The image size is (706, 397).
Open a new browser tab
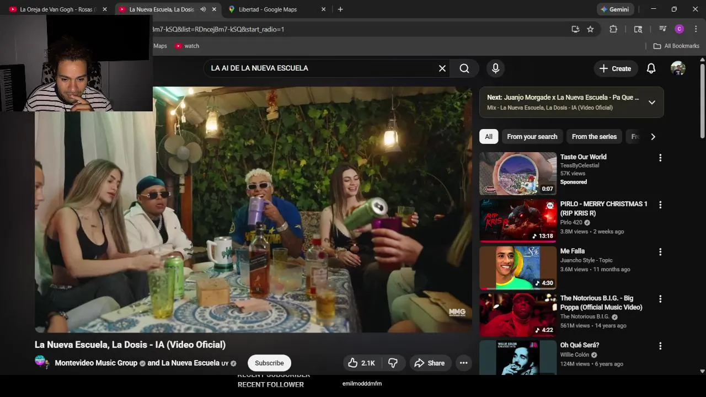(x=340, y=9)
